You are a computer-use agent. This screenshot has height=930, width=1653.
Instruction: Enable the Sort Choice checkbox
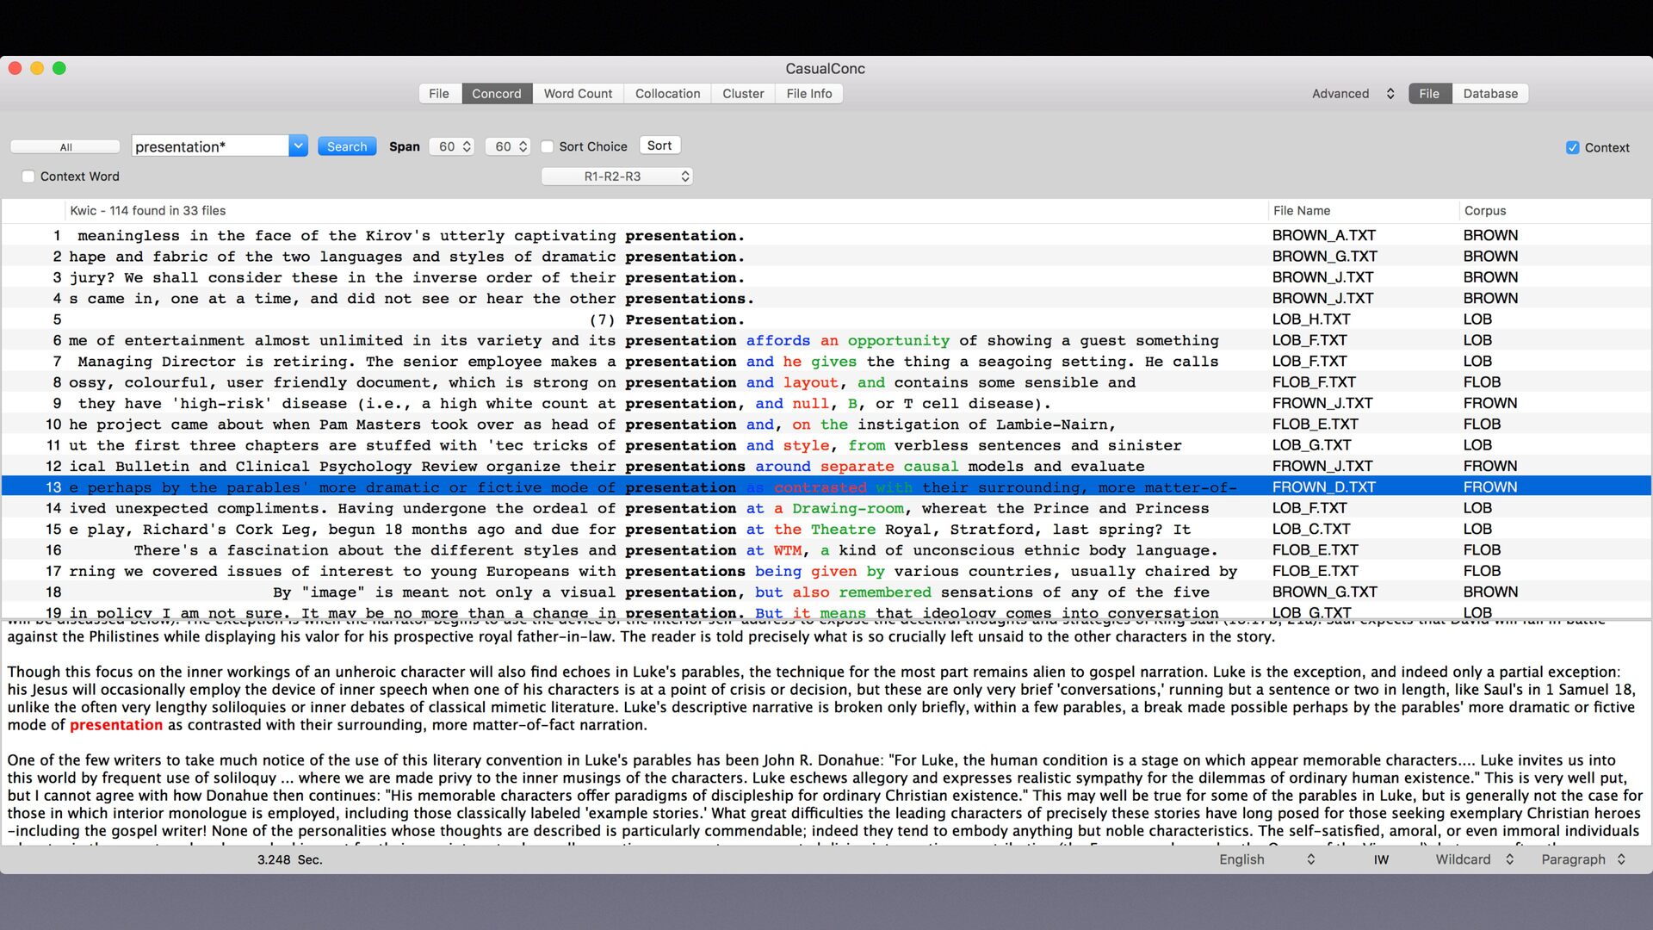click(x=547, y=146)
